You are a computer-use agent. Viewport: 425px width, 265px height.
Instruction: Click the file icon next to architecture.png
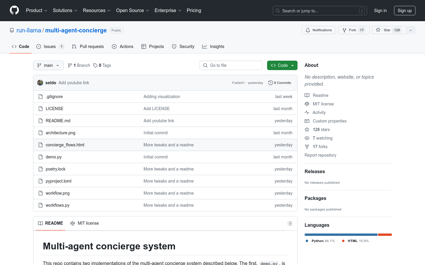tap(41, 133)
